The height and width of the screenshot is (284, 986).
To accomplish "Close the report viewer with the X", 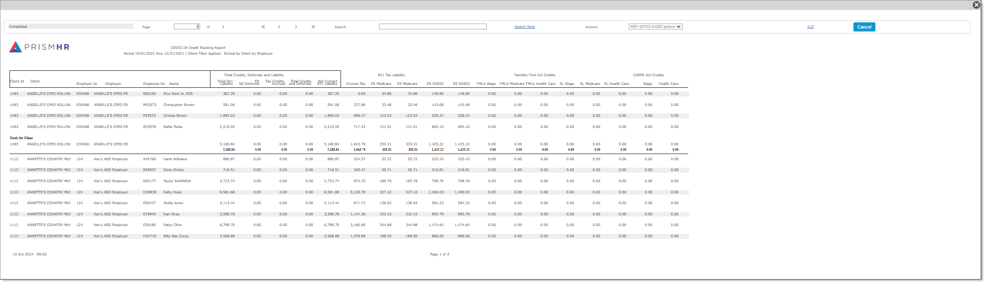I will point(976,5).
